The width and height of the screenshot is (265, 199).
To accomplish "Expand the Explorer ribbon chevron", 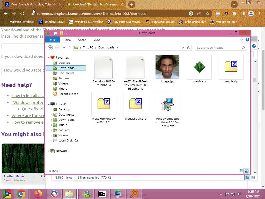I will click(242, 40).
